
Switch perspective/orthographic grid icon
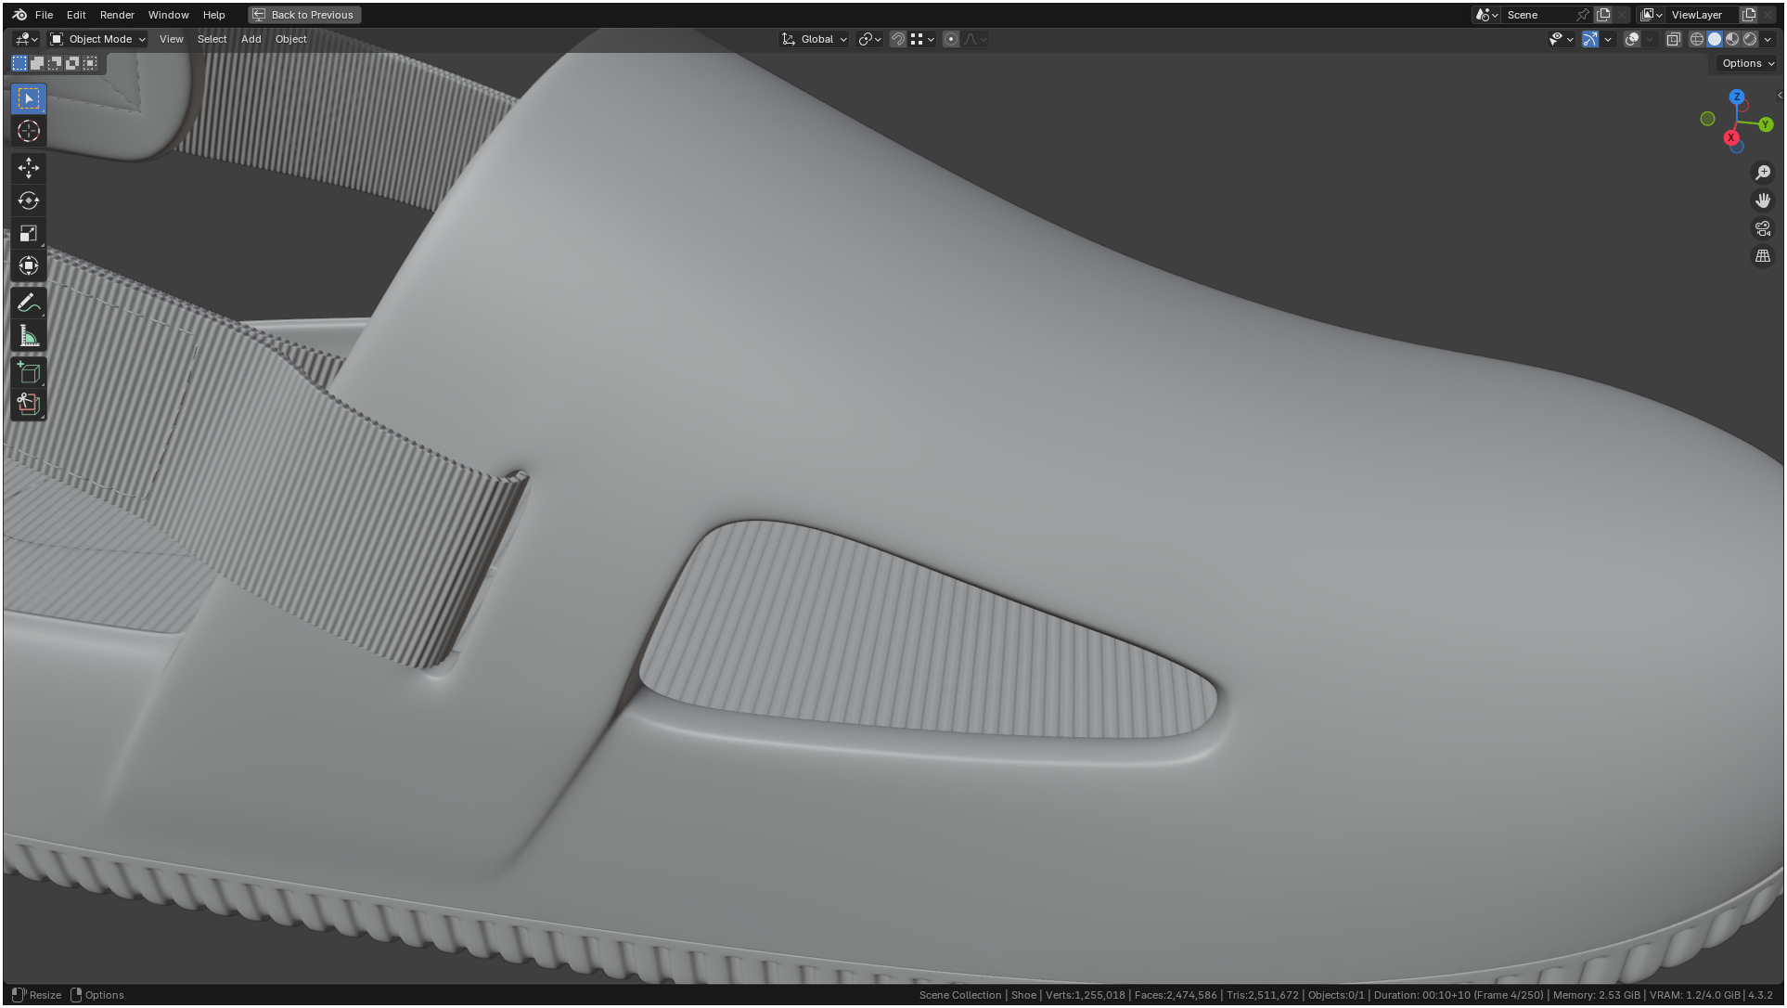coord(1763,256)
